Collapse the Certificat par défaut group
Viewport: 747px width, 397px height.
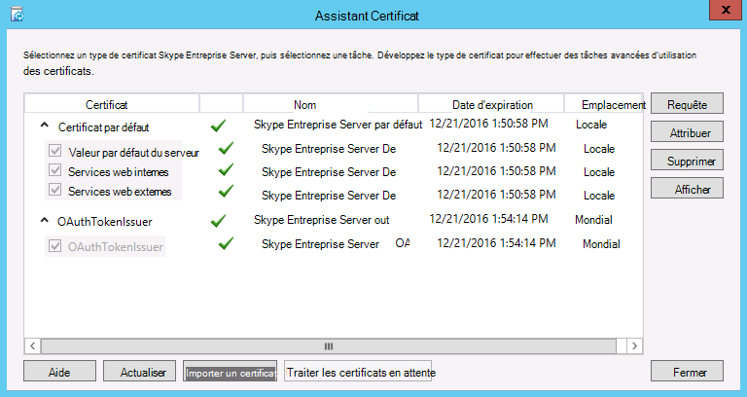[x=45, y=125]
